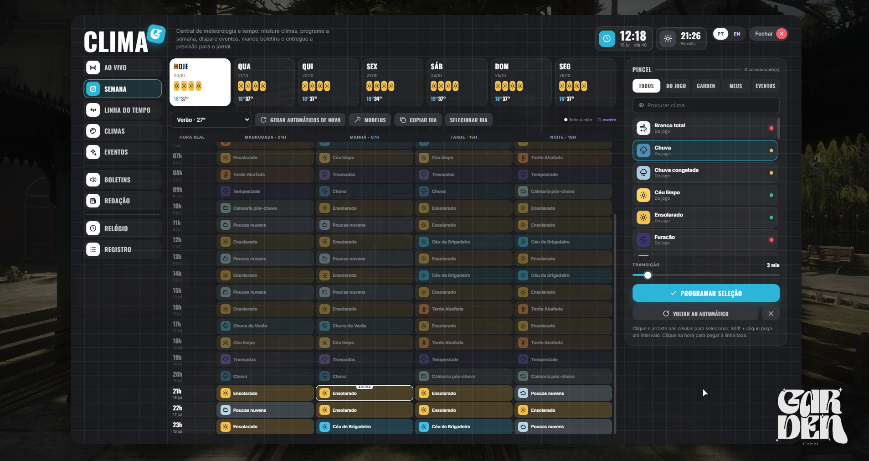Select the Furacão weather brush
The image size is (869, 461).
click(x=705, y=240)
